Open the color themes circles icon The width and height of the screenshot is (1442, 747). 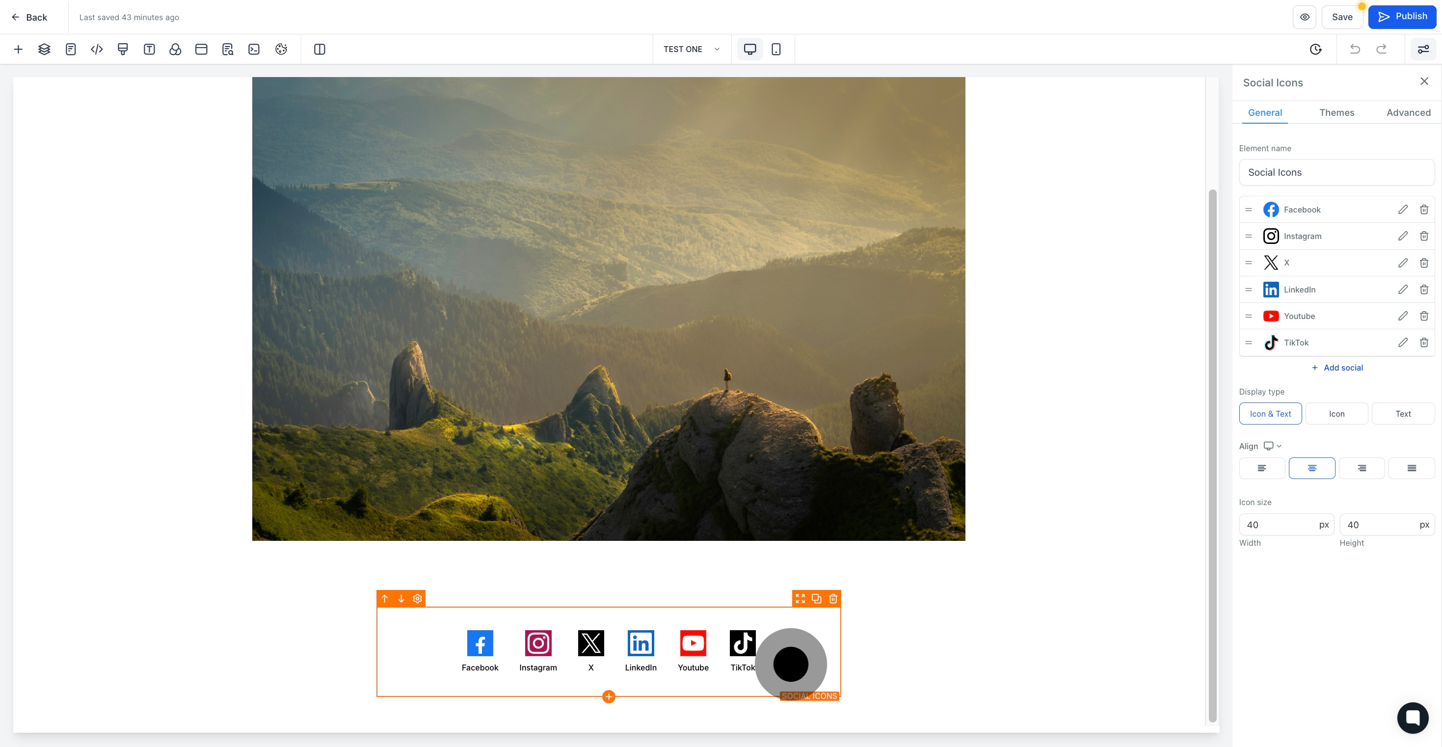pyautogui.click(x=175, y=49)
